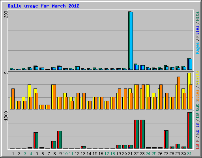Click day label 5 on the x-axis
This screenshot has height=158, width=202.
click(37, 154)
